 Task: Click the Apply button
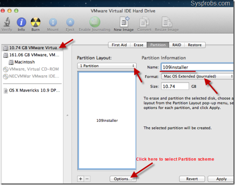click(221, 179)
